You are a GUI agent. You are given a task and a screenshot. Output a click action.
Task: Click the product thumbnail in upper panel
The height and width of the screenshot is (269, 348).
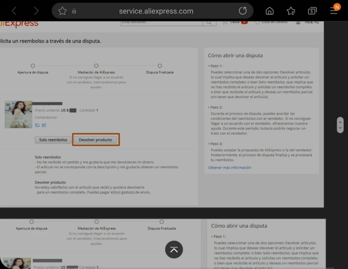[18, 115]
